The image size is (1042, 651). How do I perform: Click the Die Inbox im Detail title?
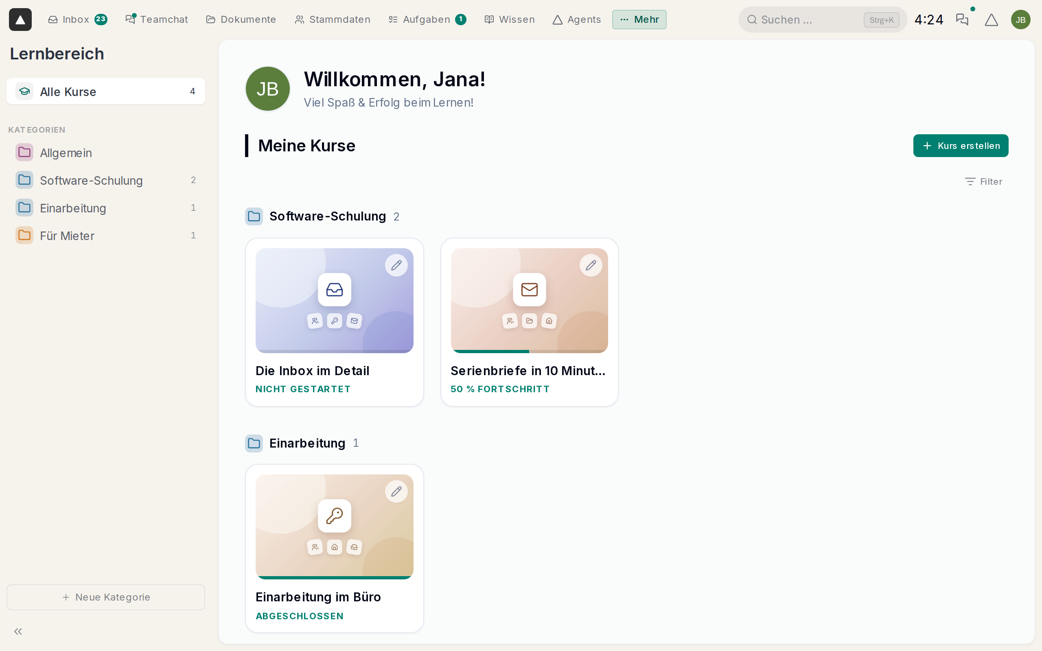[312, 371]
